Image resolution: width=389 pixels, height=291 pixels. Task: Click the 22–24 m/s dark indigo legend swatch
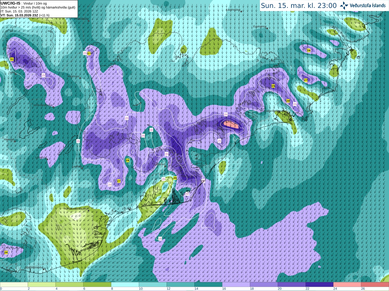319,285
